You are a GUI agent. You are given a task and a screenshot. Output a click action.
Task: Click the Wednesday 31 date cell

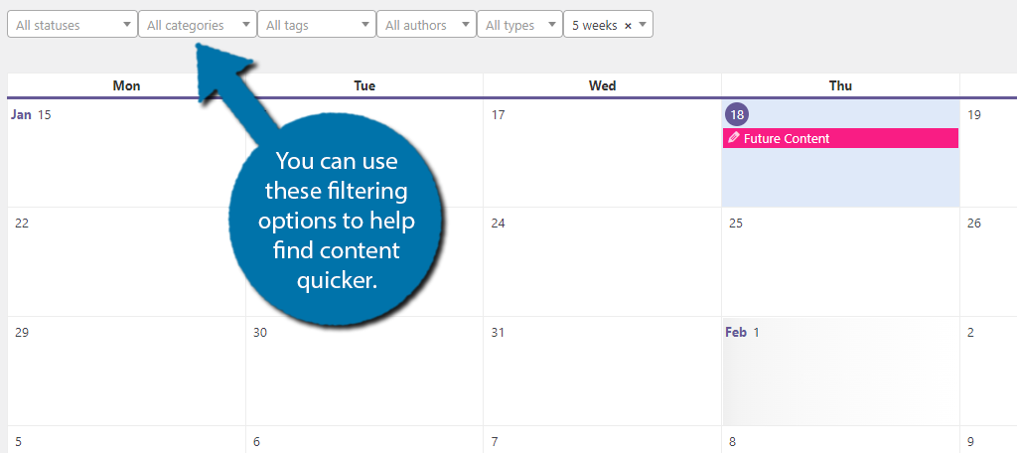[x=603, y=372]
